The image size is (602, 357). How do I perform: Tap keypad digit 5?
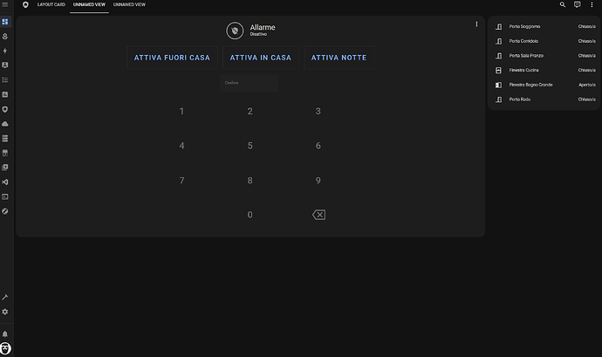pyautogui.click(x=250, y=146)
